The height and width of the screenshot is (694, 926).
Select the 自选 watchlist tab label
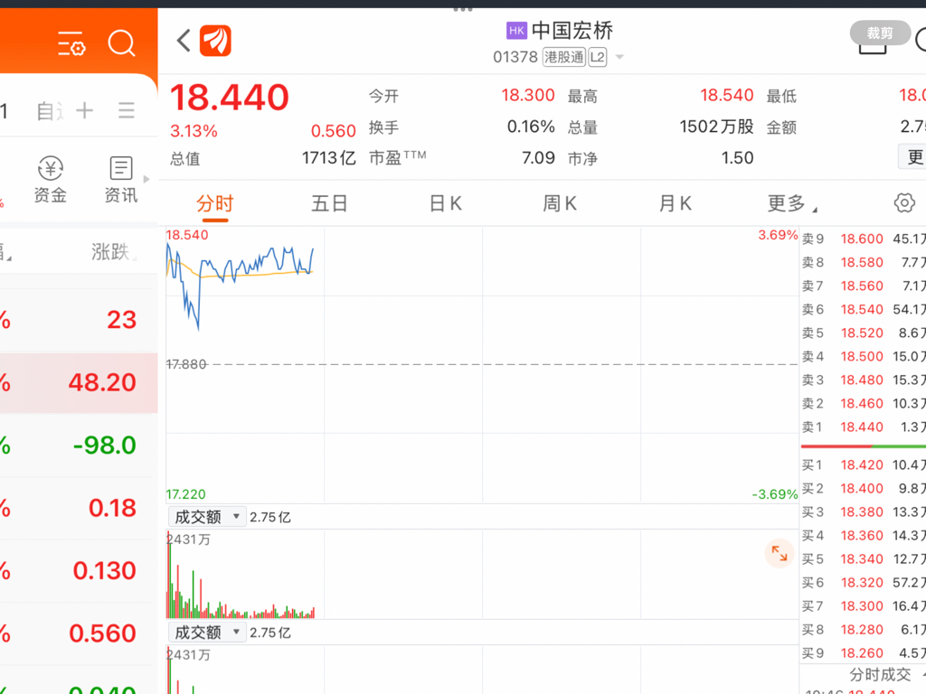click(51, 111)
